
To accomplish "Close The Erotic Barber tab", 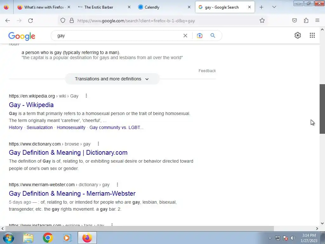I will pyautogui.click(x=129, y=7).
